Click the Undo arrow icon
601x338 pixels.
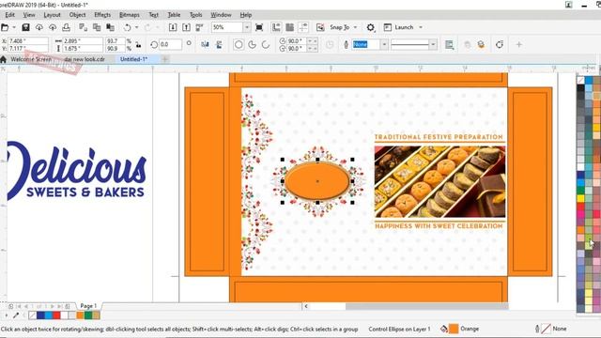[x=128, y=27]
